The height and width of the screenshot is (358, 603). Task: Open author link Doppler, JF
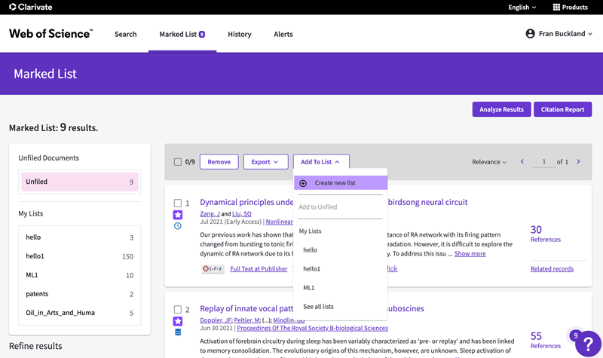point(216,320)
